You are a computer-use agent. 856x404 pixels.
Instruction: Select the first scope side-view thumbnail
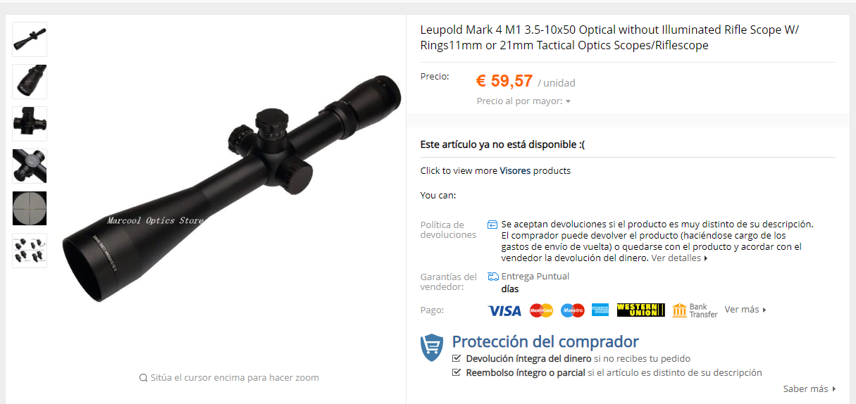click(30, 39)
